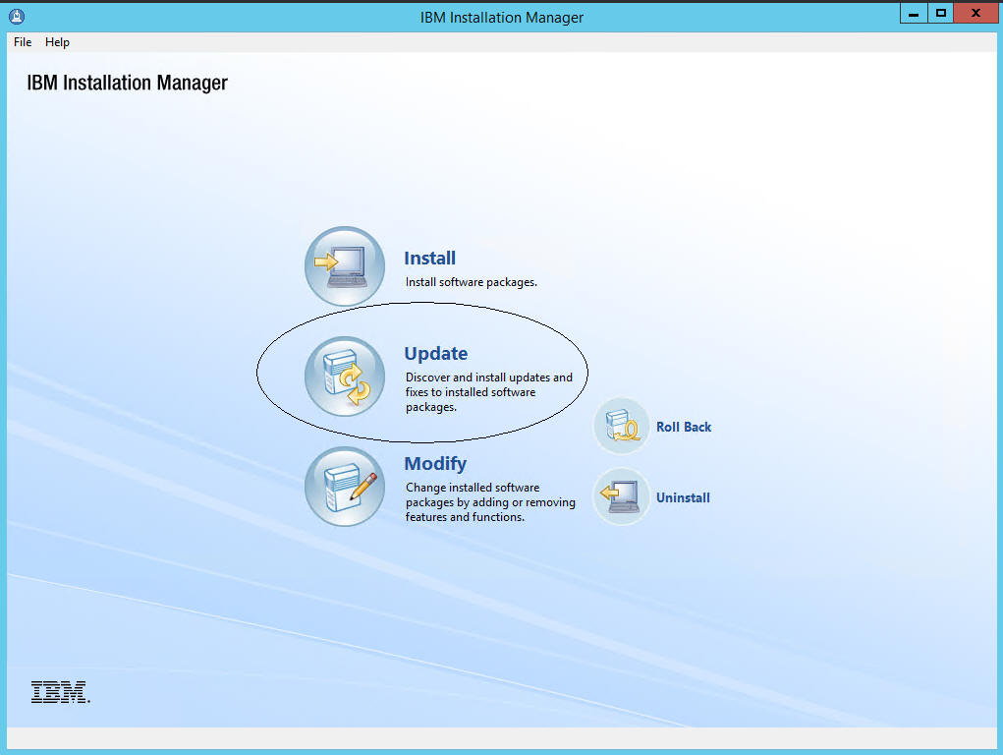Click the Uninstall computer icon

[622, 496]
